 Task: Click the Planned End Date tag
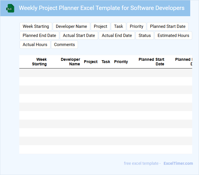coord(39,36)
